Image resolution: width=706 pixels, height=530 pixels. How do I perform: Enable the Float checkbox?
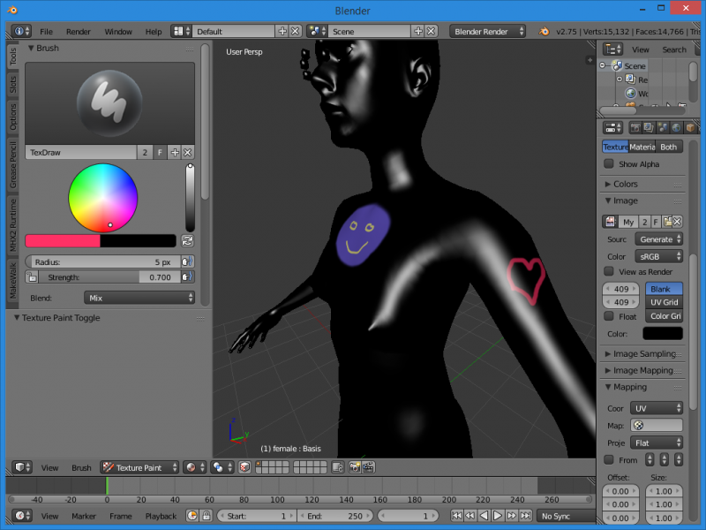coord(609,316)
